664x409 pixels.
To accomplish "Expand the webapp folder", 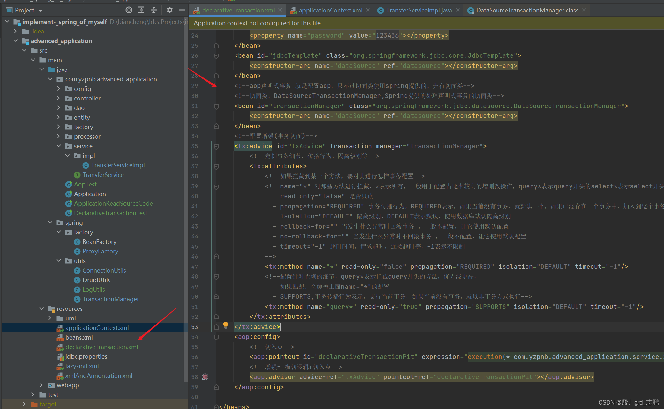I will pyautogui.click(x=41, y=385).
